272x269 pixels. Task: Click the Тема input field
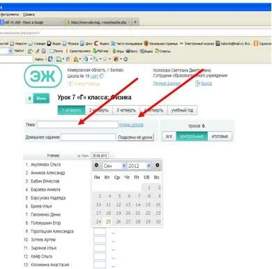[77, 125]
